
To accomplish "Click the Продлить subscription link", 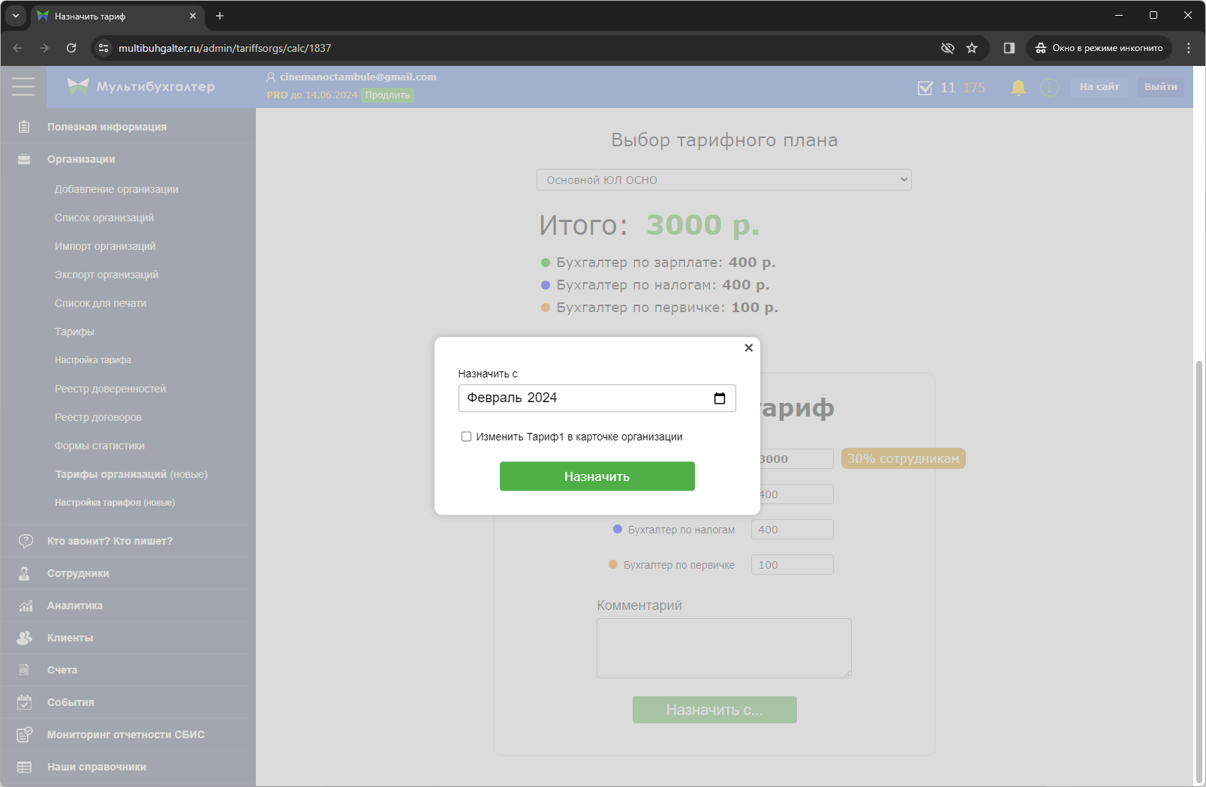I will [387, 95].
